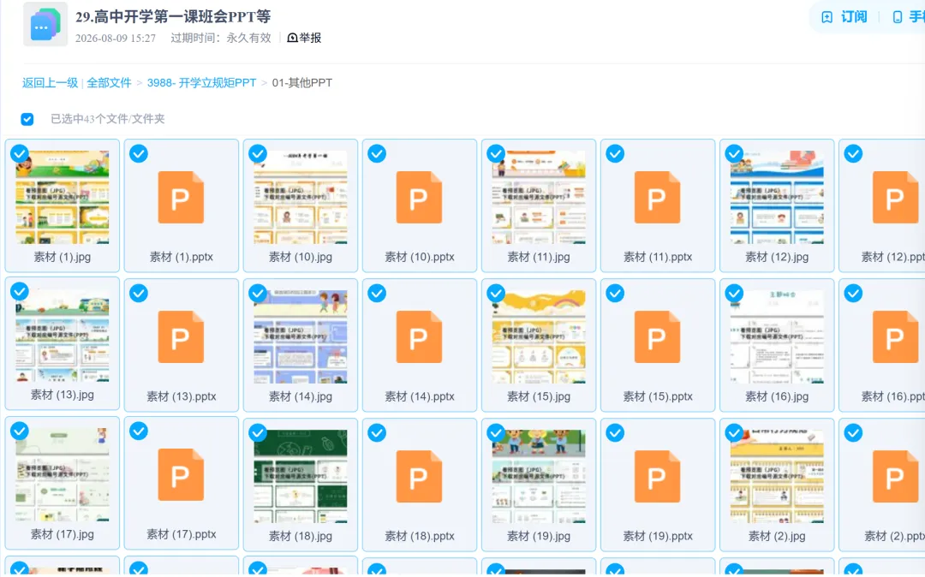Uncheck 素材 (17).pptx selection checkmark
This screenshot has height=577, width=925.
[139, 431]
